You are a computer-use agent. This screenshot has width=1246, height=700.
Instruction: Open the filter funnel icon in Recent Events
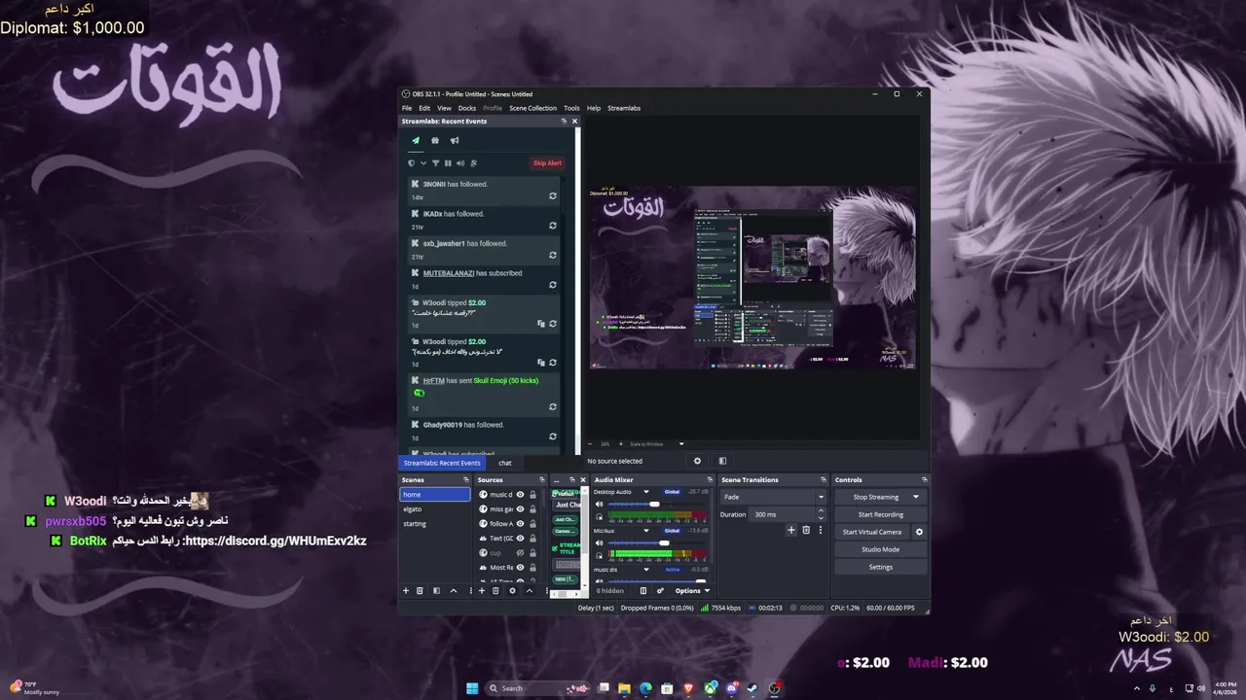click(435, 163)
